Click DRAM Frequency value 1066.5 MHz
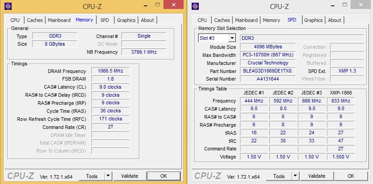The height and width of the screenshot is (184, 373). tap(110, 71)
